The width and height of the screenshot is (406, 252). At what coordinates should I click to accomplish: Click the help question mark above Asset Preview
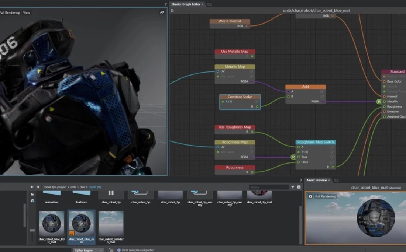pyautogui.click(x=301, y=180)
